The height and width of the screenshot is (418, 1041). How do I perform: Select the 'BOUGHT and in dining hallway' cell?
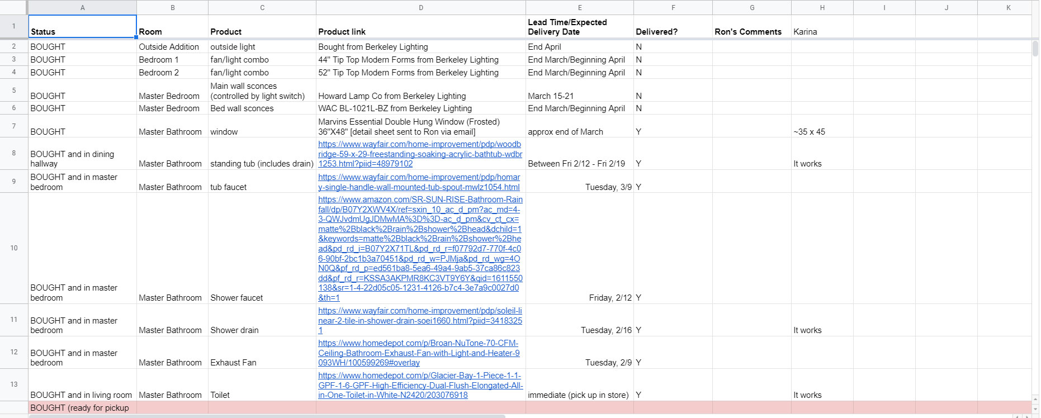click(83, 154)
